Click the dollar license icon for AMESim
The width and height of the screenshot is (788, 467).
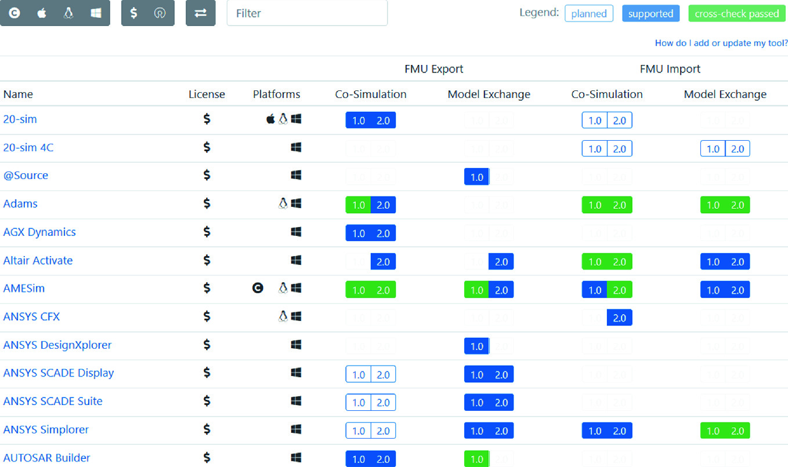207,288
